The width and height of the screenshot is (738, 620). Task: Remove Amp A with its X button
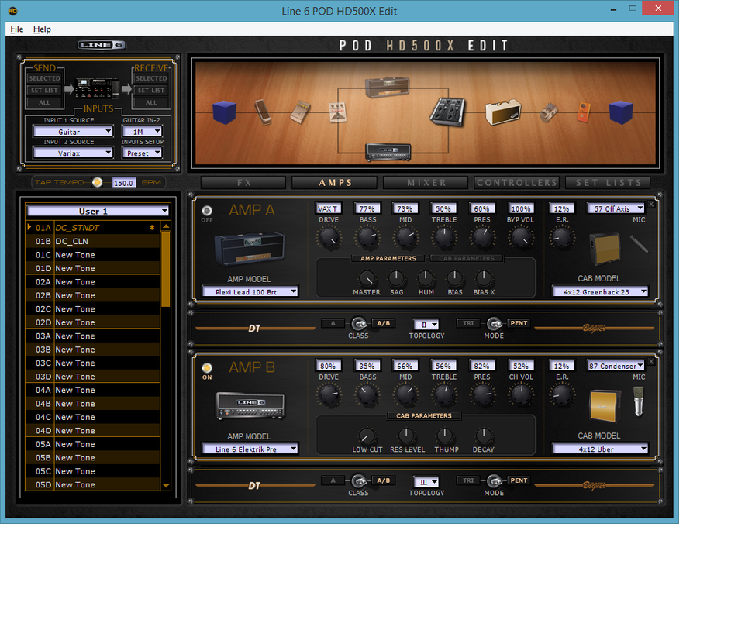(651, 204)
